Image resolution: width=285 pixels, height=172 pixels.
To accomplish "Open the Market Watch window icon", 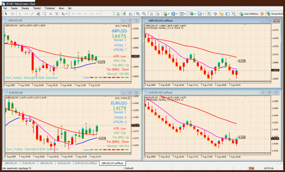I will [x=209, y=14].
